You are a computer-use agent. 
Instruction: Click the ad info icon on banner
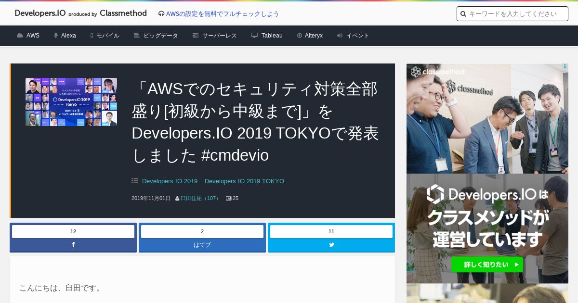click(565, 67)
